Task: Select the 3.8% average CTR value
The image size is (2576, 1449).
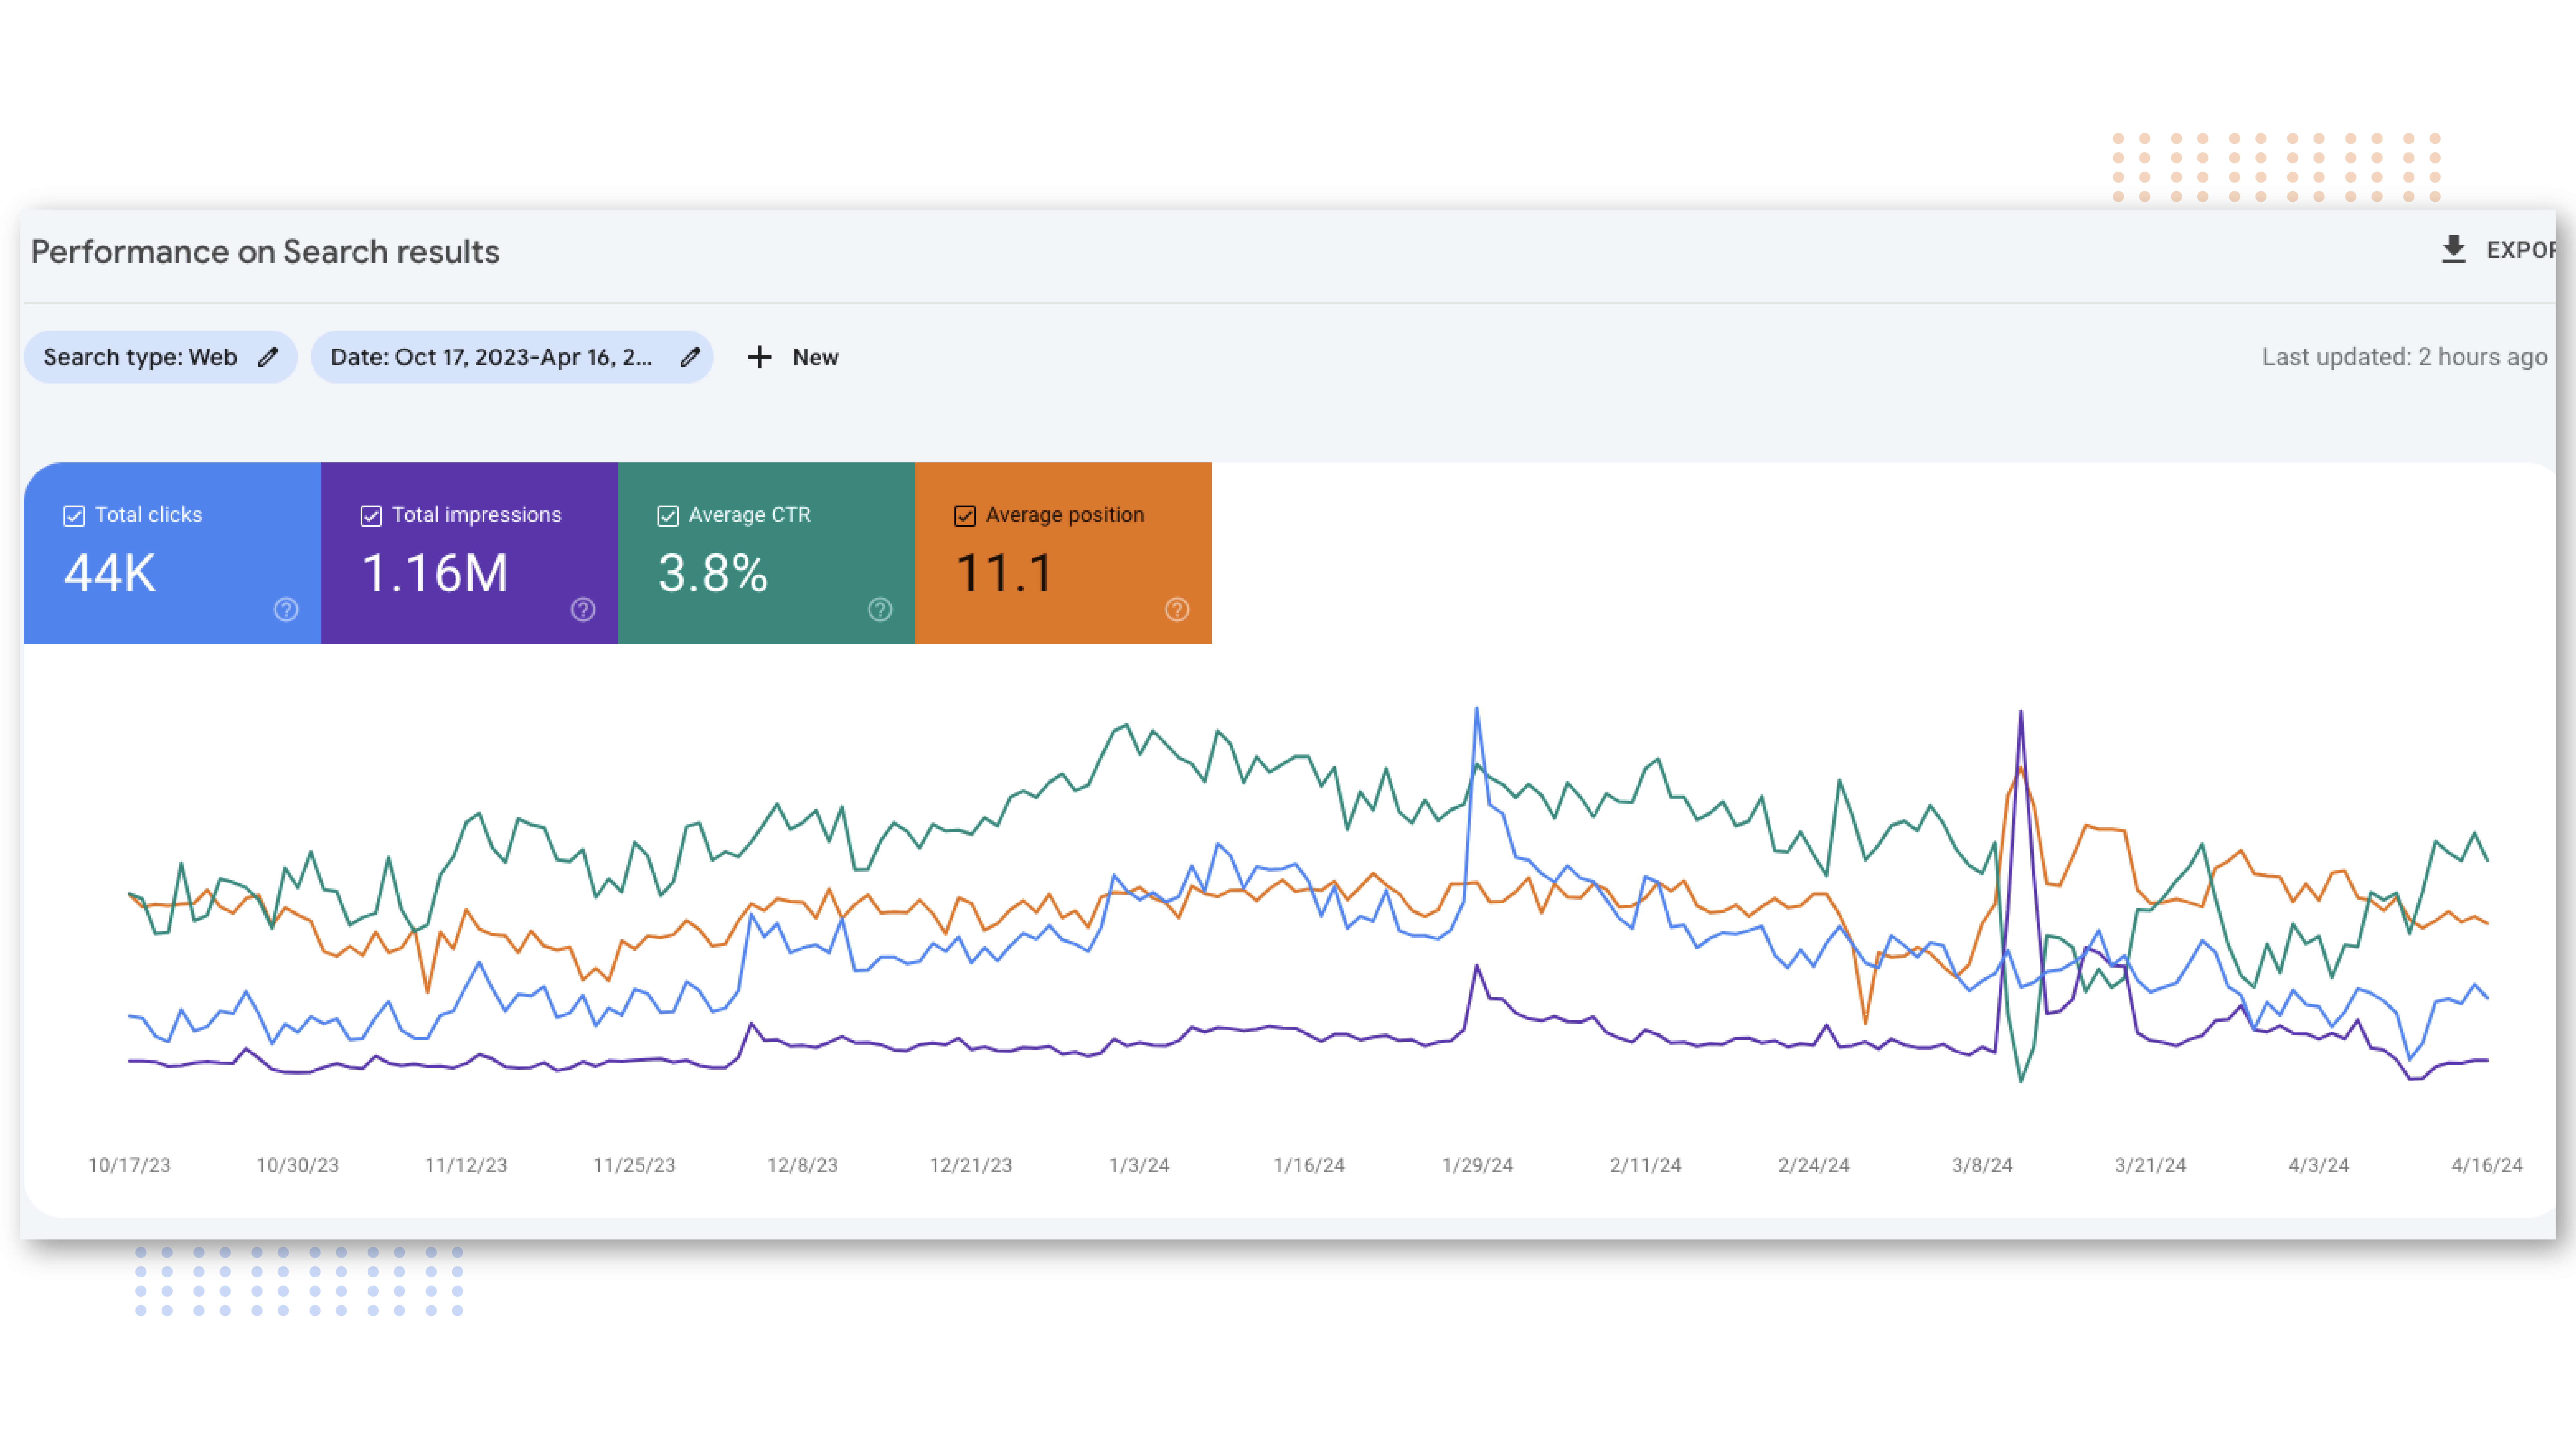Action: point(713,573)
